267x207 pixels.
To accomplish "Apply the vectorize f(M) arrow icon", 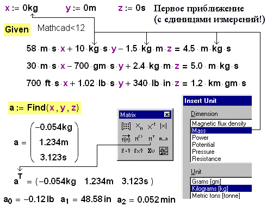I will pos(126,139).
